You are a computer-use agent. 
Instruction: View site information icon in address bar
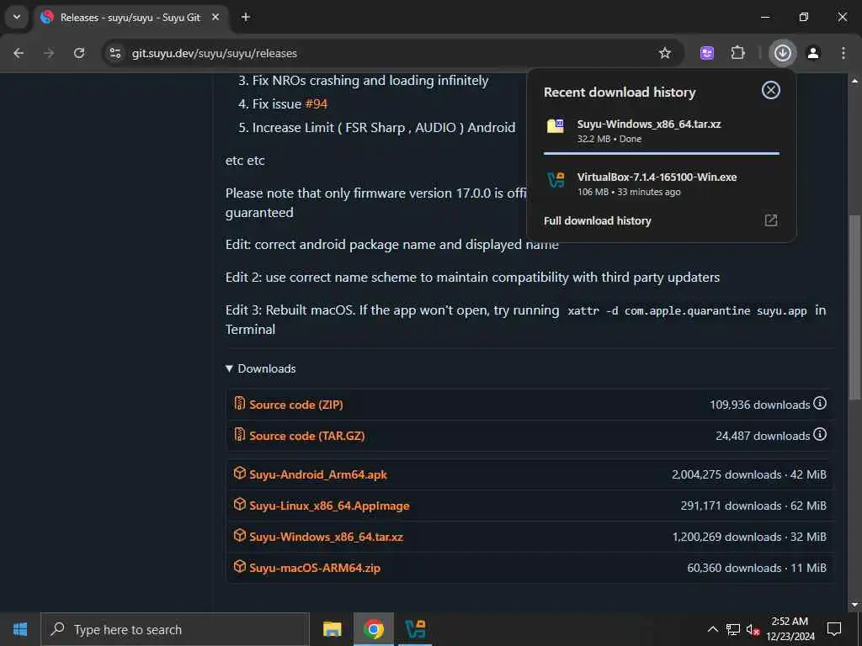coord(114,53)
